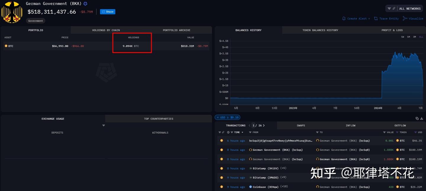Open the Visualize link
Screen dimensions: 426x191
[x=416, y=19]
